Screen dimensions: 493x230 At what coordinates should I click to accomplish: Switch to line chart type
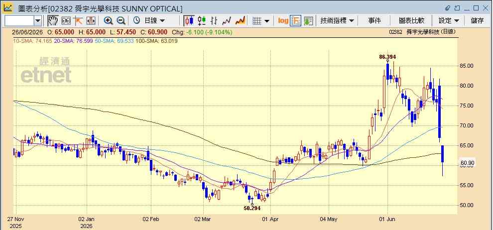[x=227, y=21]
